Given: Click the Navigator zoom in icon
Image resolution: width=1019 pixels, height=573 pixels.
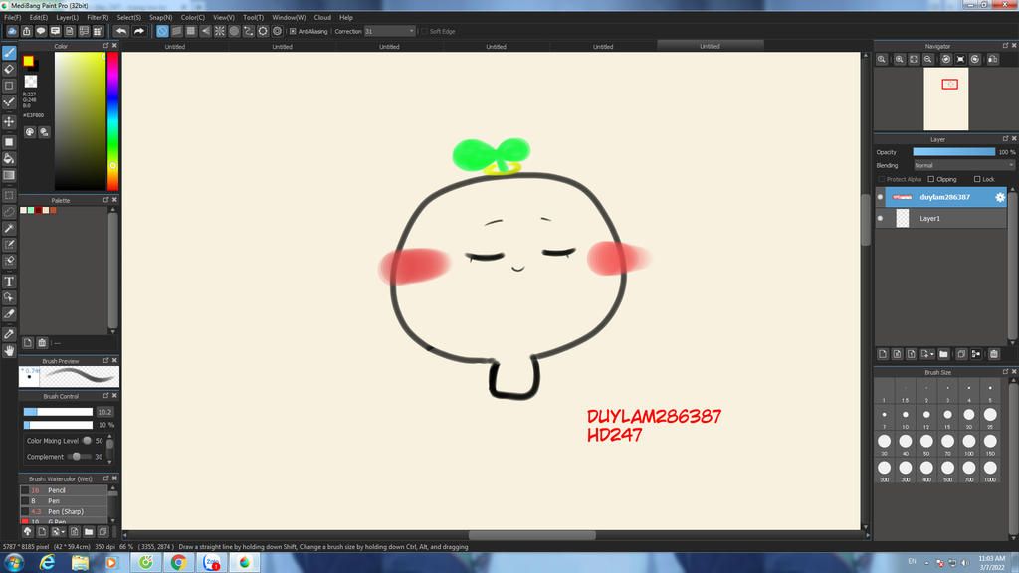Looking at the screenshot, I should pos(900,59).
